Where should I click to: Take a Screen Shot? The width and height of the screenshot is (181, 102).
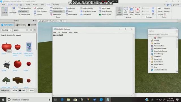coord(132,11)
